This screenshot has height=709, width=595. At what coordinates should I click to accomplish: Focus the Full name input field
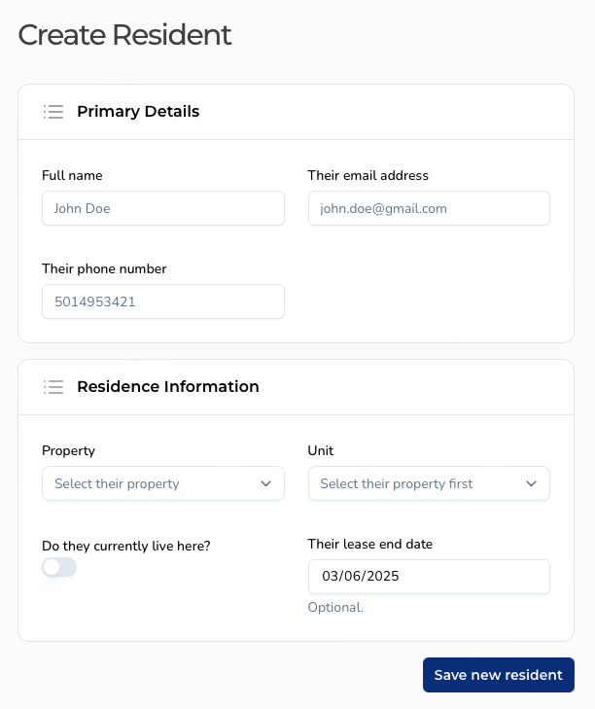tap(163, 208)
